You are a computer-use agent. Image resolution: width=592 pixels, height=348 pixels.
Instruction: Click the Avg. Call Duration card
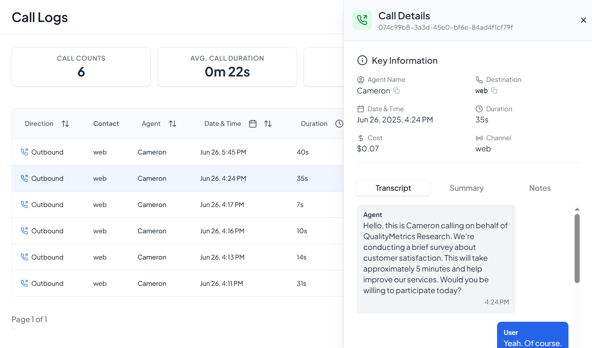point(227,67)
